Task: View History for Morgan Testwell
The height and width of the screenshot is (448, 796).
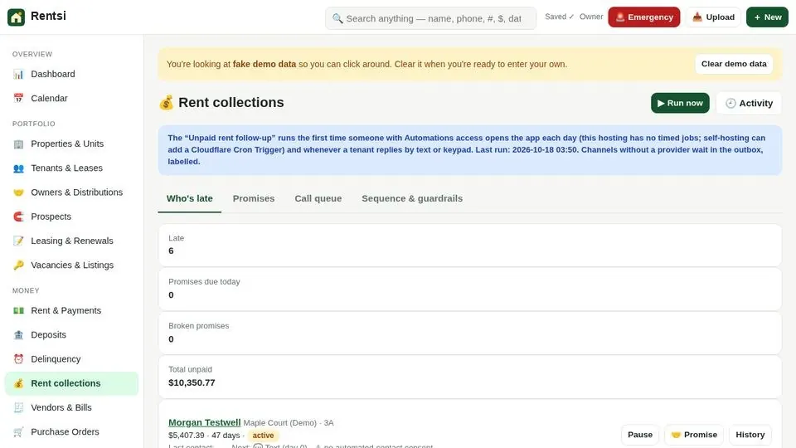Action: (750, 435)
